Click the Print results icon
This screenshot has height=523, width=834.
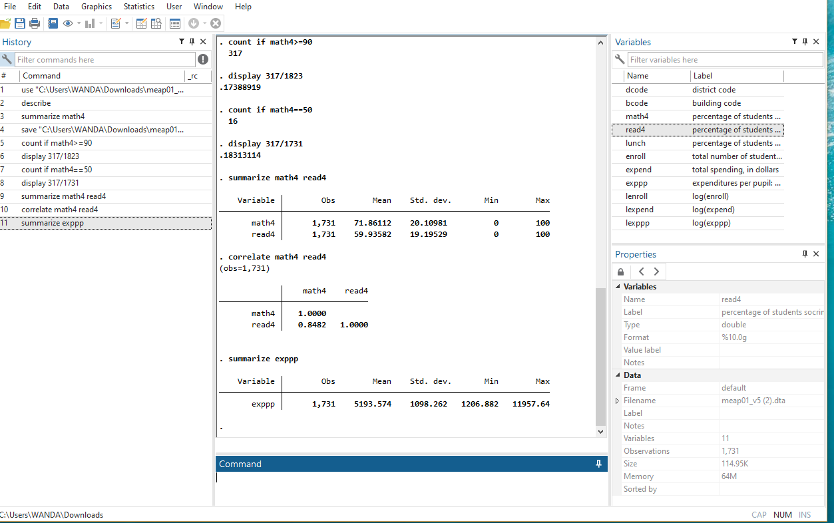[35, 23]
